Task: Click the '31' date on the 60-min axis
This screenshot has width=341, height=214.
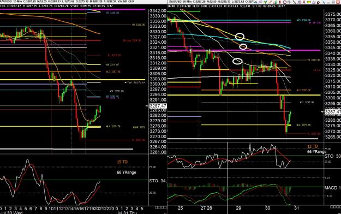Action: [x=296, y=208]
